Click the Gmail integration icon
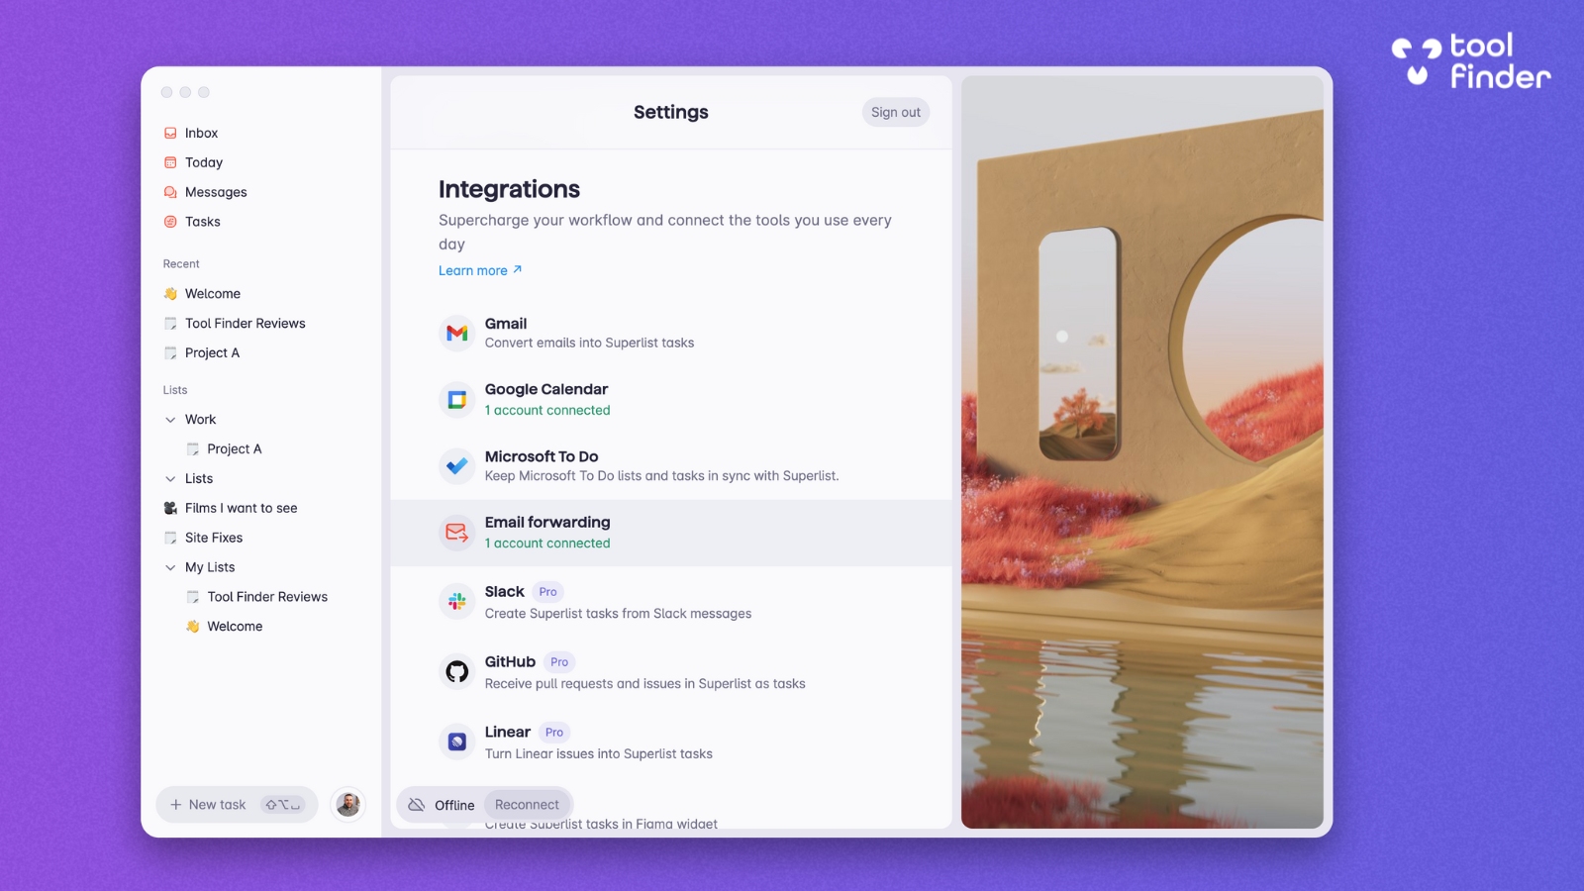This screenshot has height=891, width=1584. click(456, 333)
